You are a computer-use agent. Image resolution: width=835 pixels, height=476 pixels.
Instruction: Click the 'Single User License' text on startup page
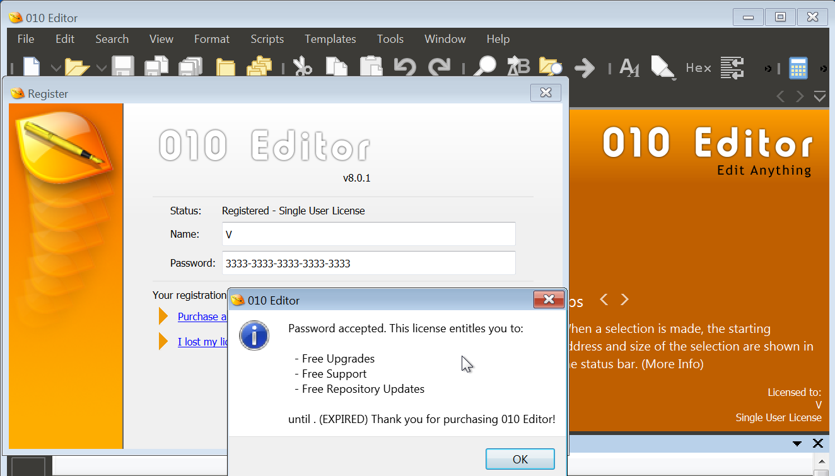coord(778,417)
